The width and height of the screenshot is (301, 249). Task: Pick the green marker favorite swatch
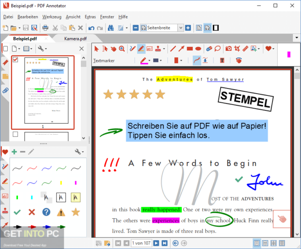[x=17, y=197]
